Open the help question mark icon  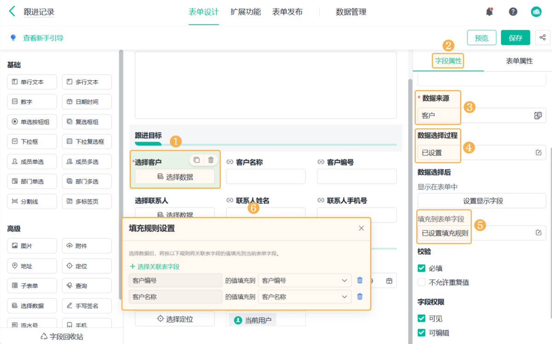point(513,12)
